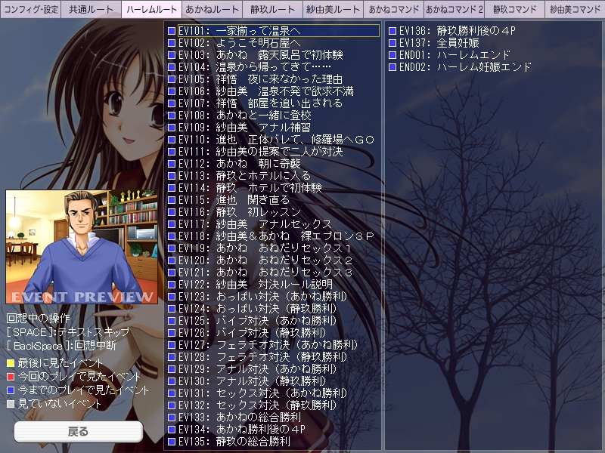Click the [SPACE]:テキストスキップ hint text
The image size is (605, 453).
68,331
